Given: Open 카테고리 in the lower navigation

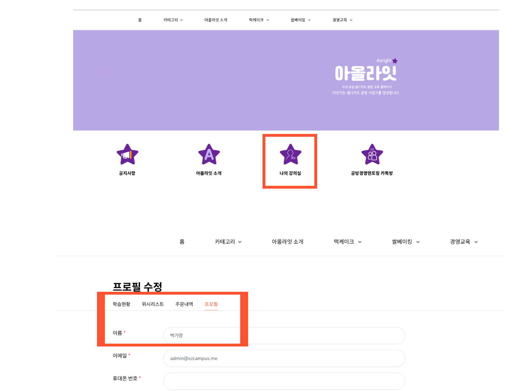Looking at the screenshot, I should coord(225,241).
